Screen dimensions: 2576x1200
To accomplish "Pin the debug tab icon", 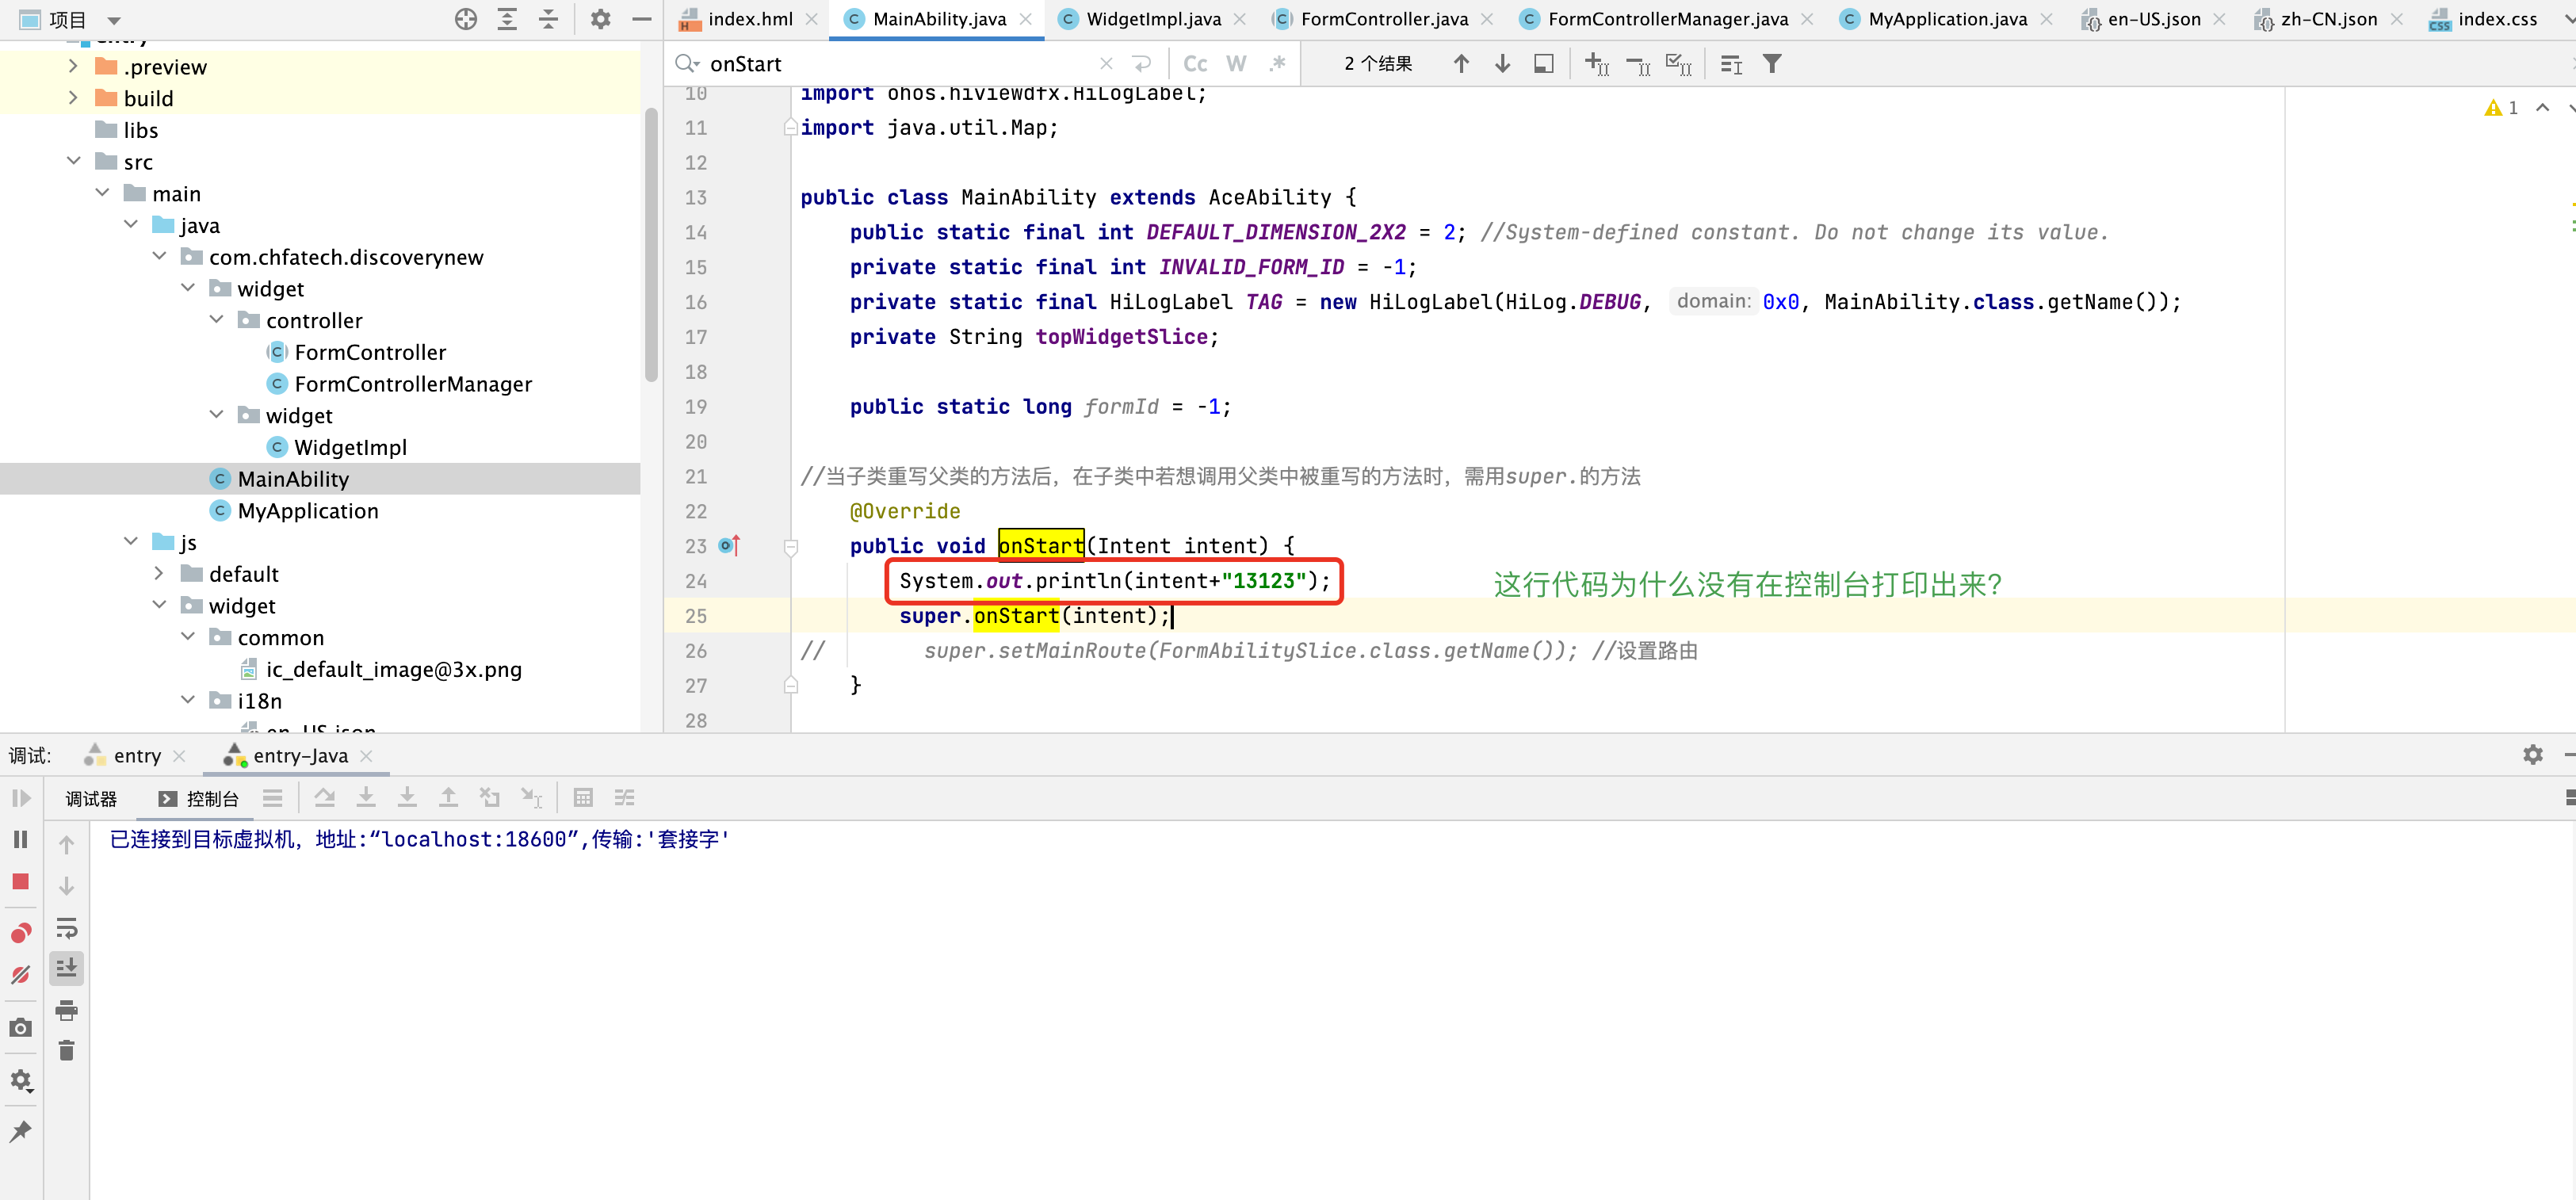I will [21, 1132].
